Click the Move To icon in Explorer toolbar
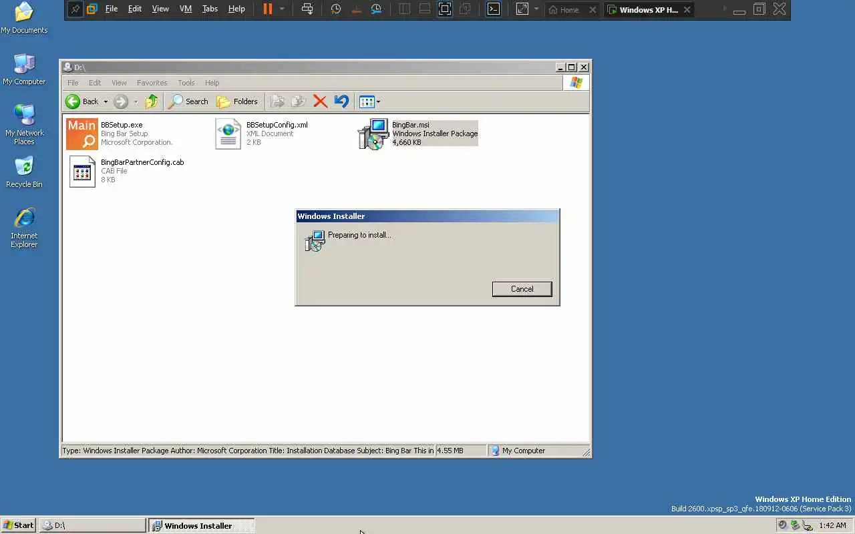This screenshot has width=855, height=534. tap(278, 101)
